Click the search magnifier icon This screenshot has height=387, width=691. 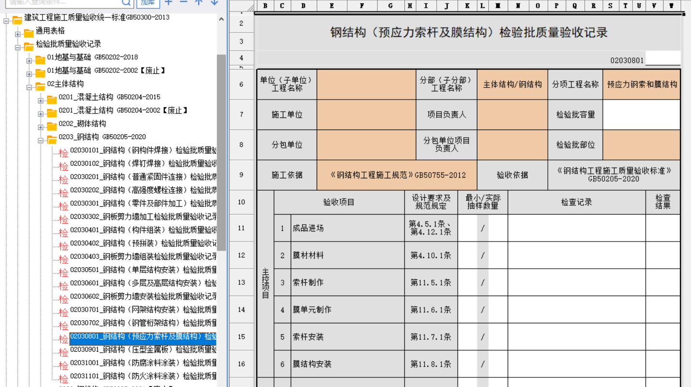tap(126, 2)
